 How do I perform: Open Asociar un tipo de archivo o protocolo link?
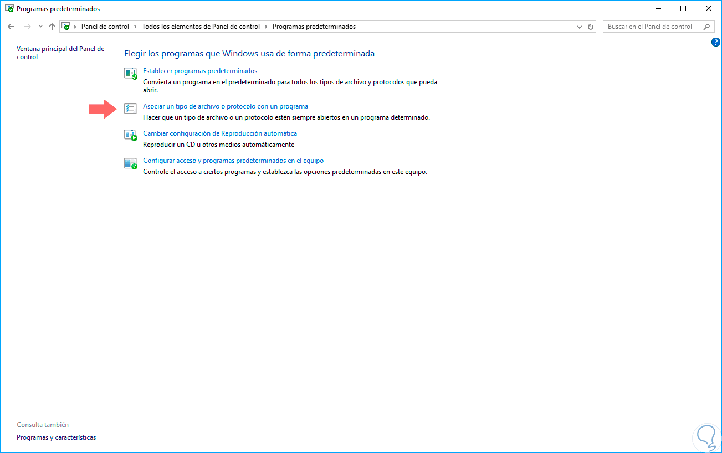click(226, 106)
